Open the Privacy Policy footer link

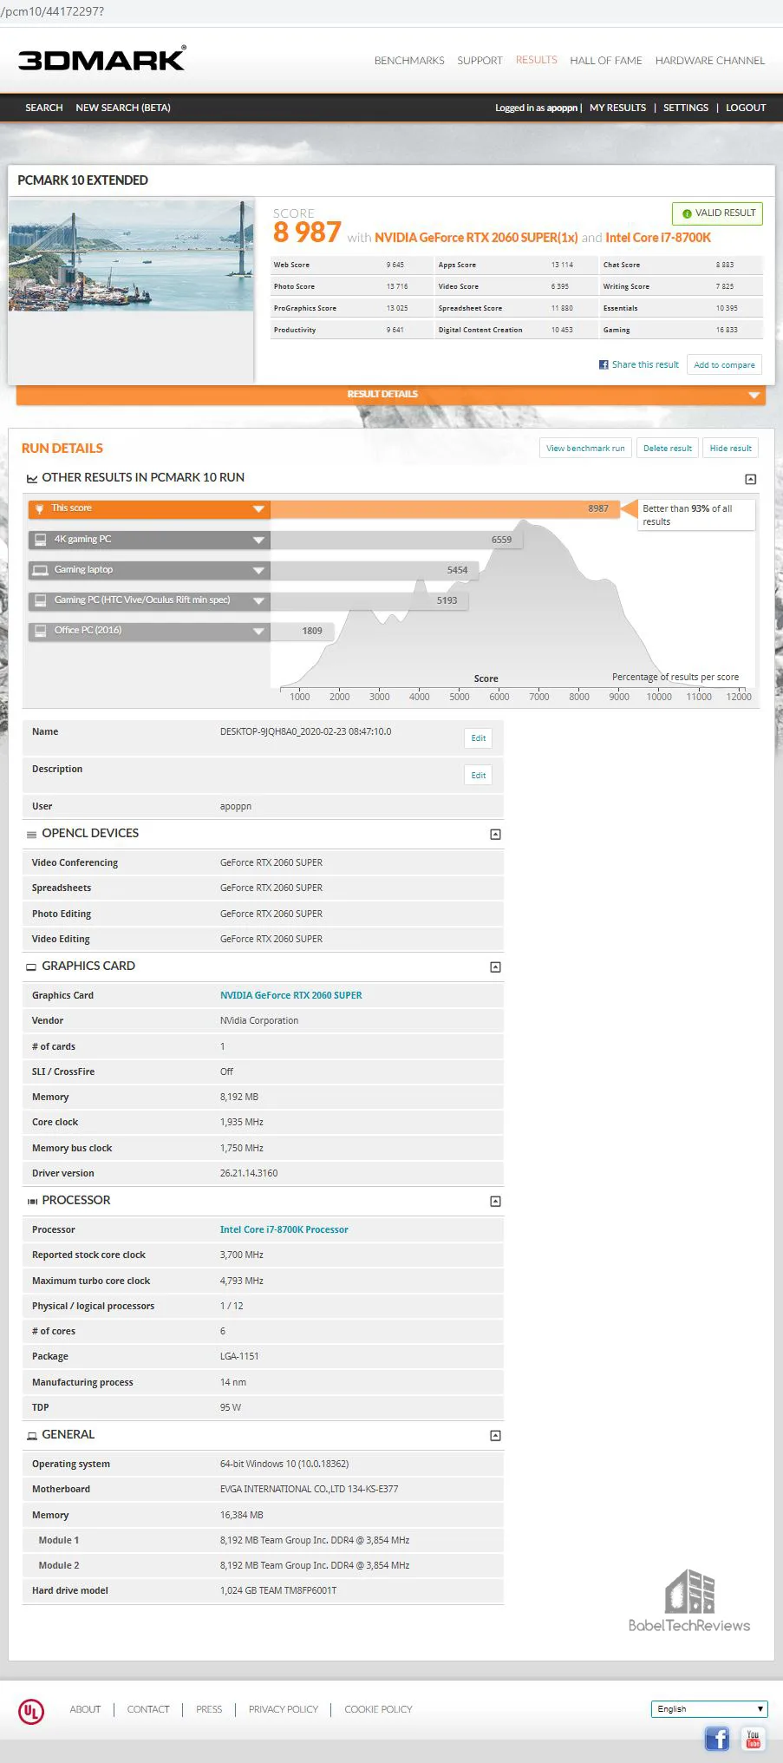coord(284,1709)
